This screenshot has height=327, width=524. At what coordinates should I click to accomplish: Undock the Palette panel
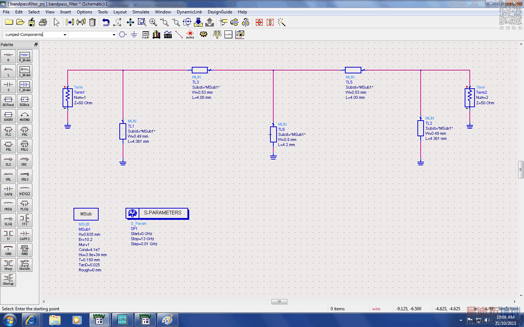36,45
